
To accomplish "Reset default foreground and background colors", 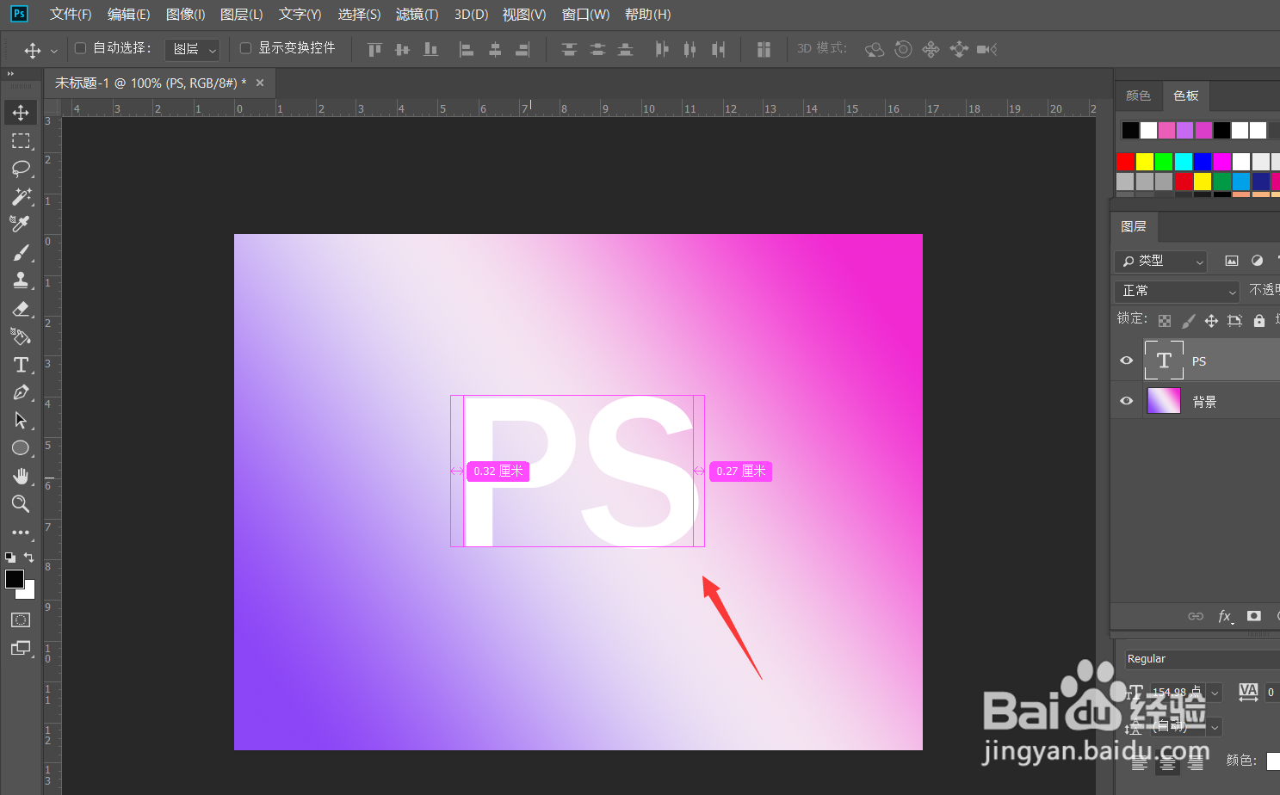I will click(x=10, y=558).
